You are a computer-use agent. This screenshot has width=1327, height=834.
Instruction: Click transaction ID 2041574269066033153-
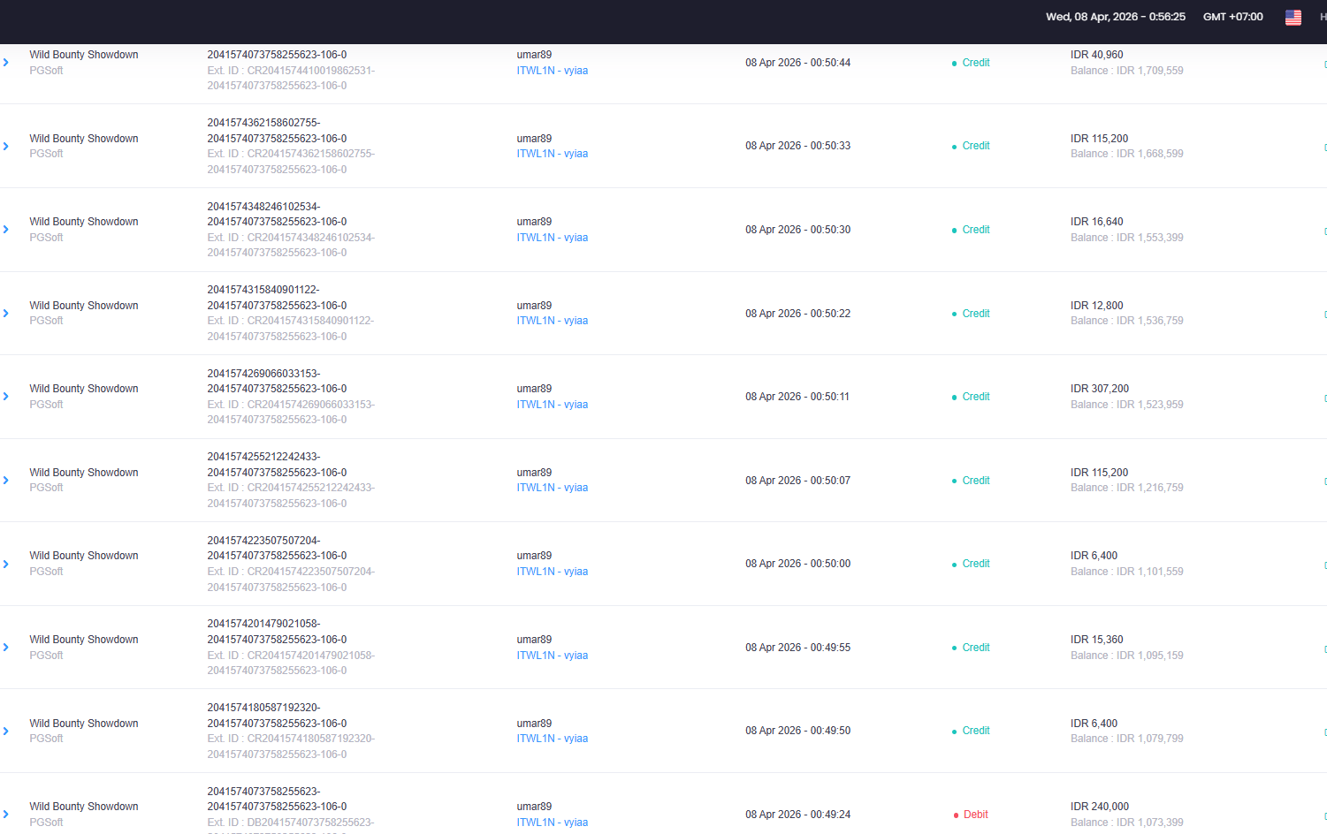(x=264, y=374)
